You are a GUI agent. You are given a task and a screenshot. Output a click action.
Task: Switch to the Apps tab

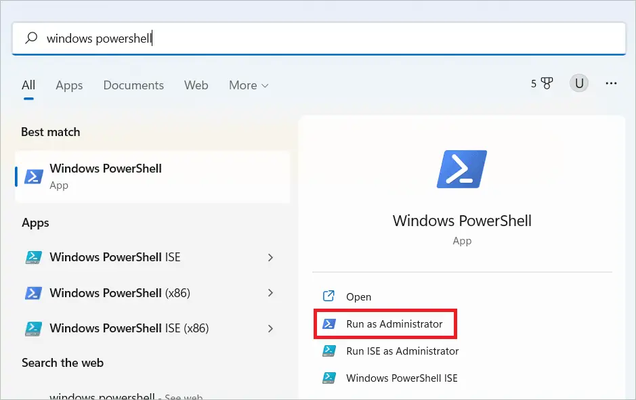[x=69, y=85]
